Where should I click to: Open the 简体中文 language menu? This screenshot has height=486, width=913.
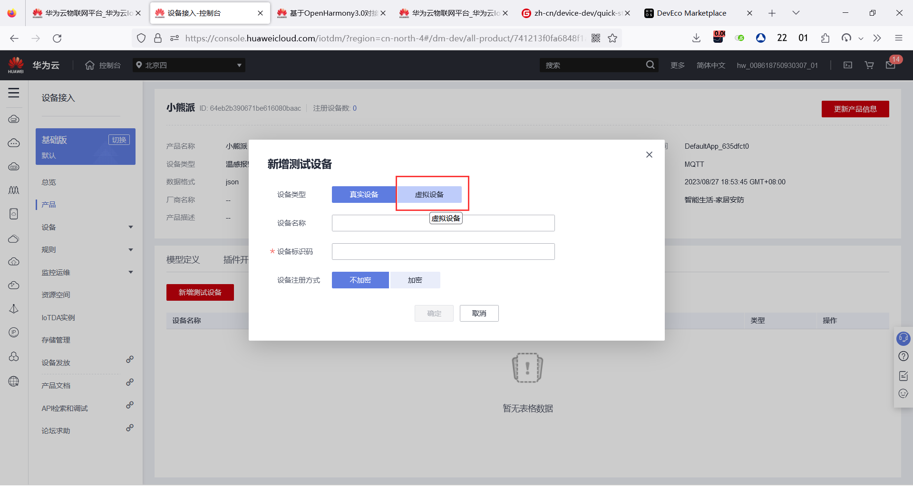[x=711, y=65]
